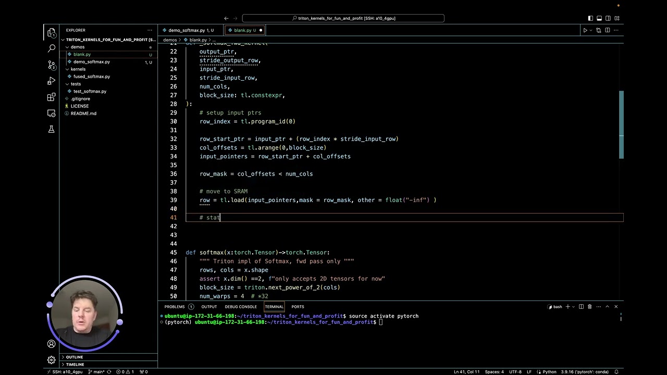Open test_softmax.py file
Image resolution: width=667 pixels, height=375 pixels.
tap(108, 91)
